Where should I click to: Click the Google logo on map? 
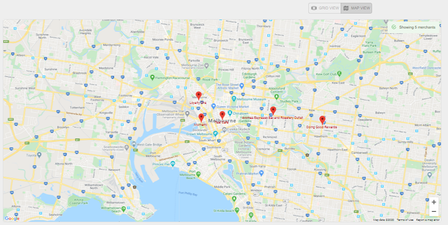[x=12, y=218]
